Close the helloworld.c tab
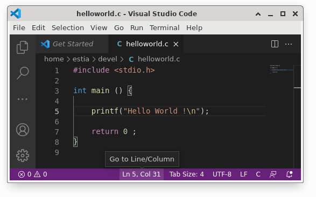The height and width of the screenshot is (197, 316). click(176, 44)
